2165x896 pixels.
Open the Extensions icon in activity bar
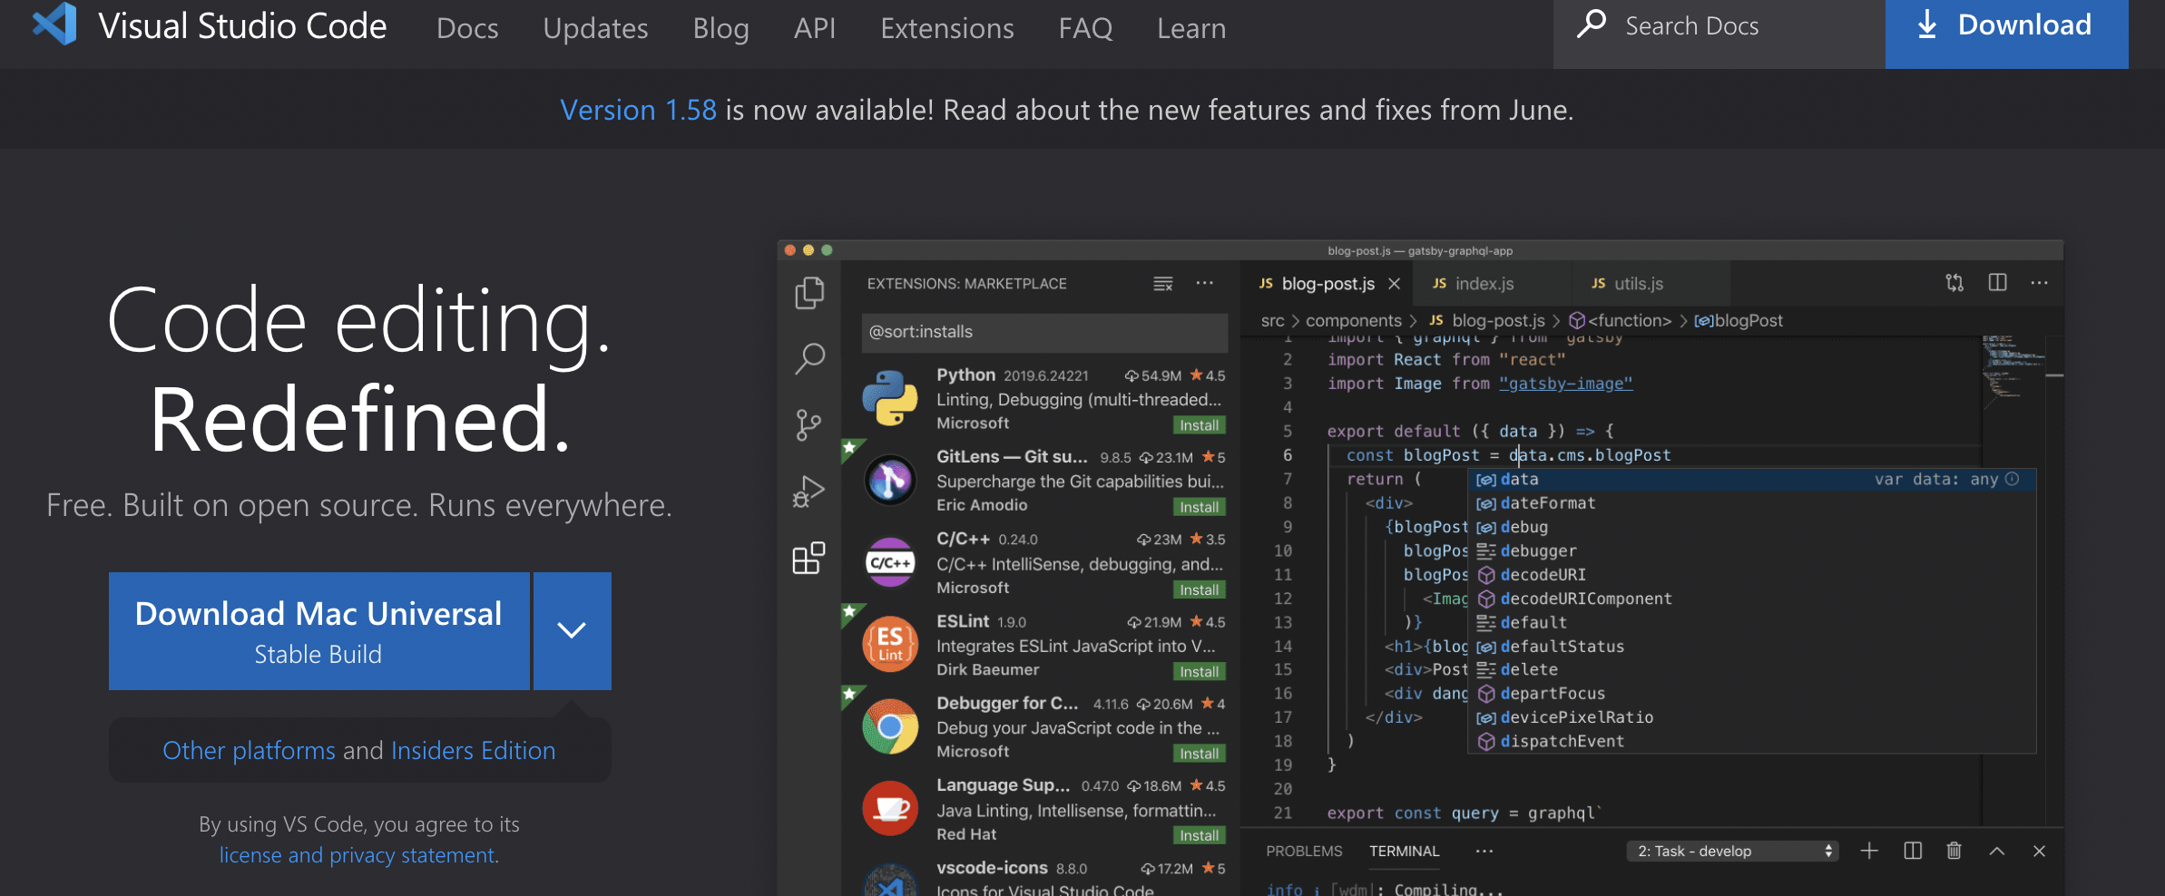[808, 558]
